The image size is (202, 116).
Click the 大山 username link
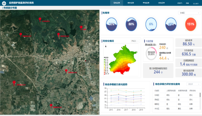coord(187,3)
